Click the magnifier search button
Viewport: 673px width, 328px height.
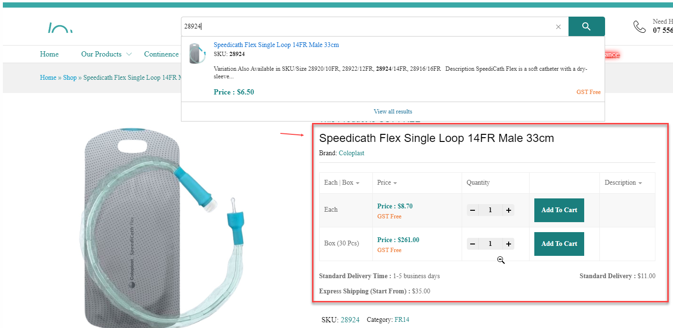click(x=587, y=27)
